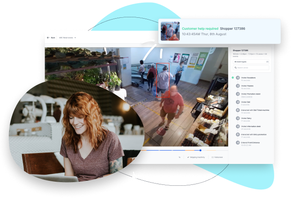
Task: Click the blue playhead on video timeline
Action: [200, 150]
